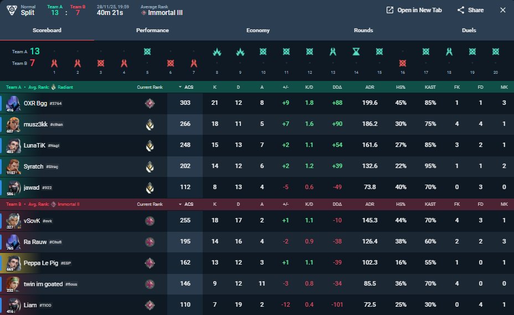Image resolution: width=514 pixels, height=315 pixels.
Task: Click round 20 elimination icon
Action: tap(496, 52)
